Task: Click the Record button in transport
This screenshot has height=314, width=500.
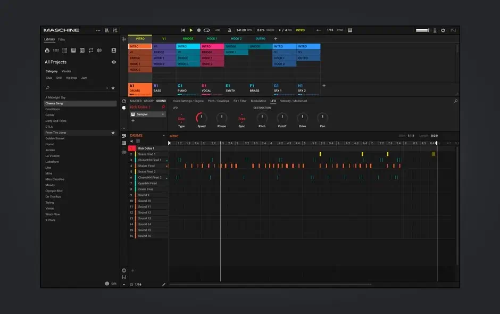Action: pos(199,30)
